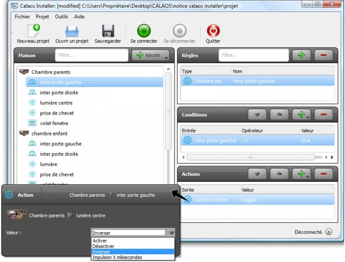345x262 pixels.
Task: Click the gear icon beside Action title
Action: 9,195
